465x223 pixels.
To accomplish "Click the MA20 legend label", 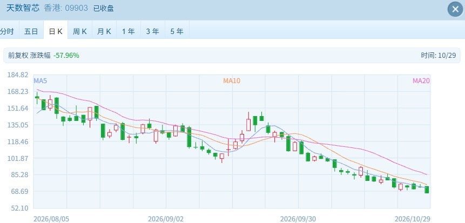I will (x=421, y=80).
